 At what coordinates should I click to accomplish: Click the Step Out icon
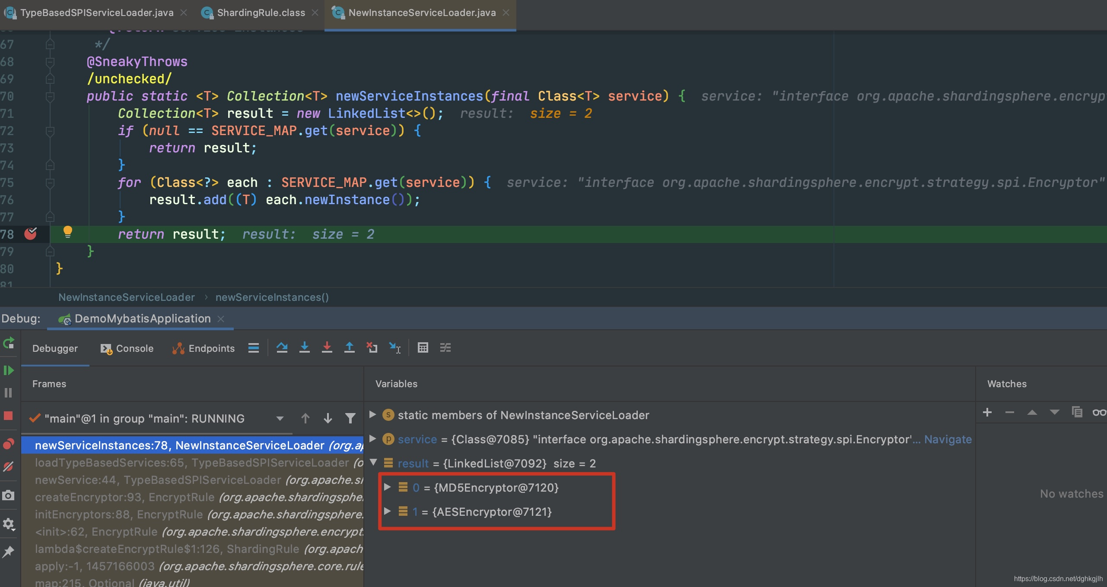(x=350, y=347)
